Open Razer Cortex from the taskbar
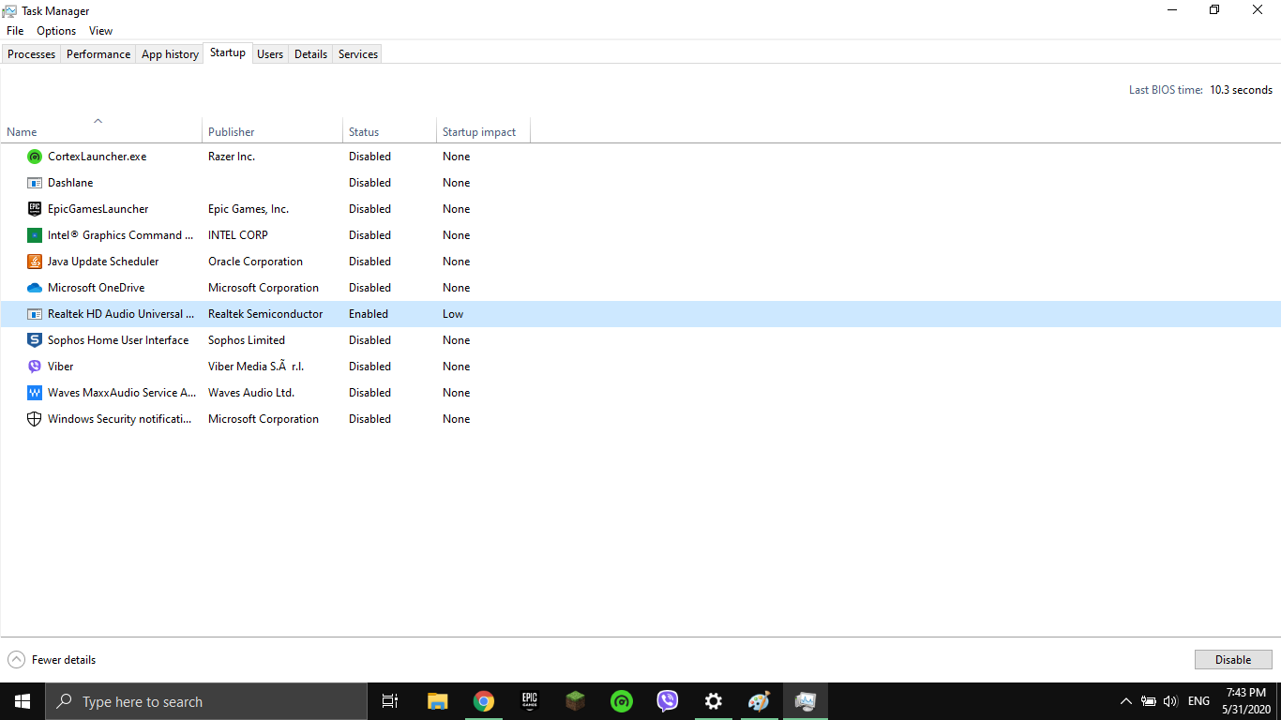The height and width of the screenshot is (720, 1281). [621, 701]
